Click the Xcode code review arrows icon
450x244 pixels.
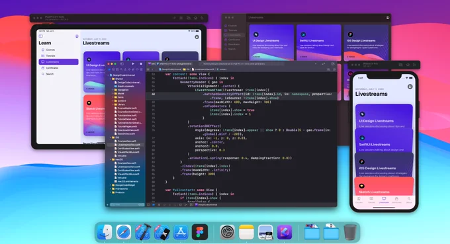(x=324, y=63)
